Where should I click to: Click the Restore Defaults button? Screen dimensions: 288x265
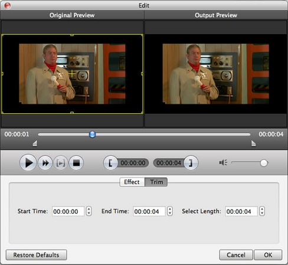[37, 255]
